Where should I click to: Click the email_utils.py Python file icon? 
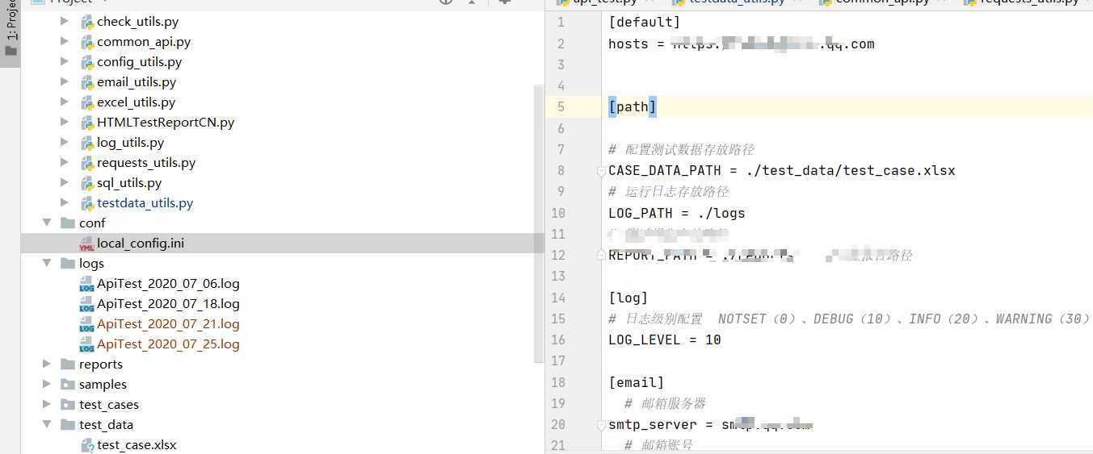(x=87, y=82)
